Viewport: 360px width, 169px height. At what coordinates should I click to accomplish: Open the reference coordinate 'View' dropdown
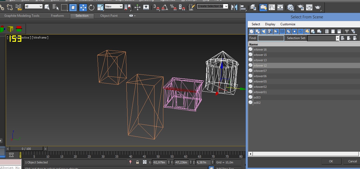point(113,6)
